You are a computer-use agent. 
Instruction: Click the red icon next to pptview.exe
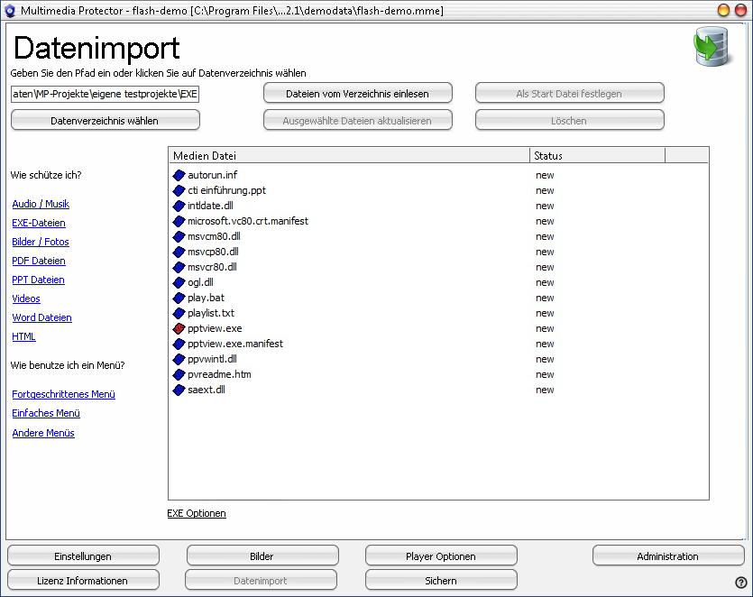coord(179,329)
